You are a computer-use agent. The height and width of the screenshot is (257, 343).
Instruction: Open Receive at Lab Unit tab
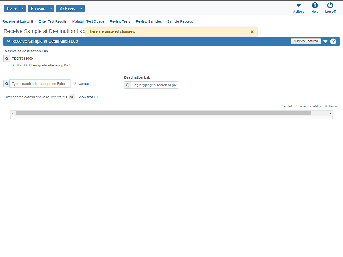[x=18, y=21]
